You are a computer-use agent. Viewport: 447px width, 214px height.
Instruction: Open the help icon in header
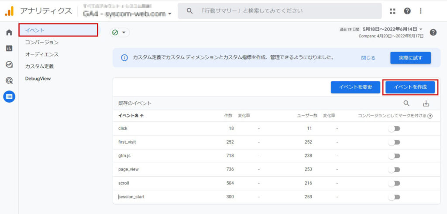(x=407, y=11)
